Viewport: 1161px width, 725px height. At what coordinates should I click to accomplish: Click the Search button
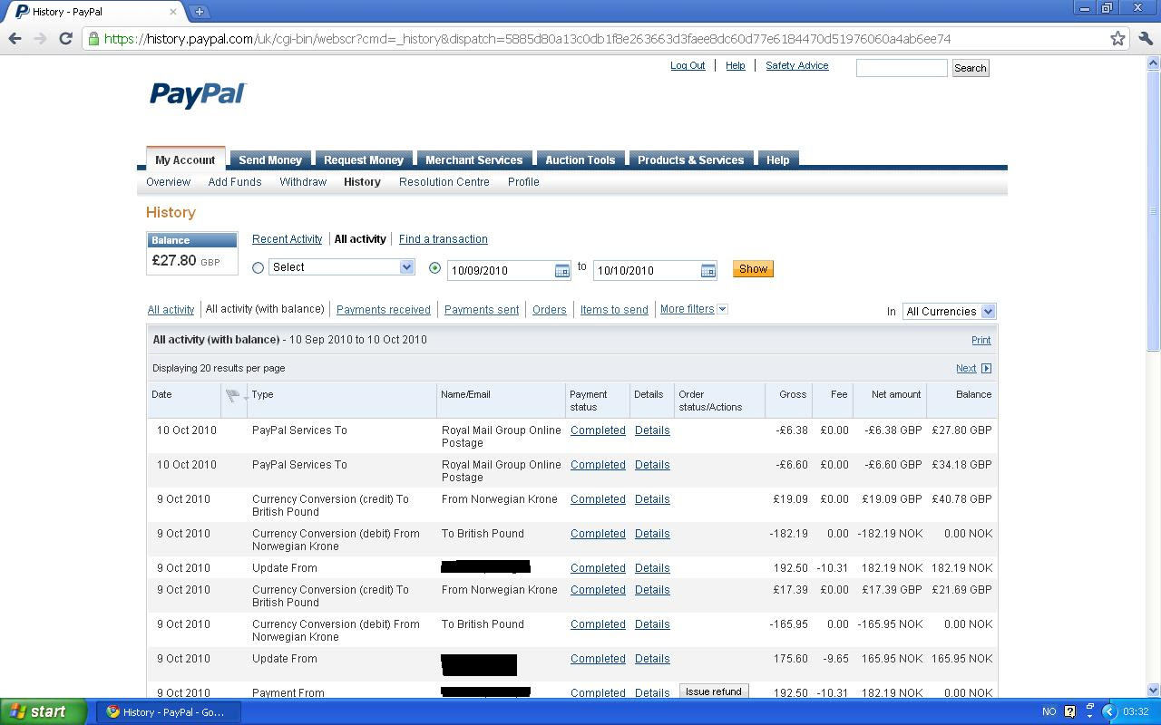(x=970, y=68)
